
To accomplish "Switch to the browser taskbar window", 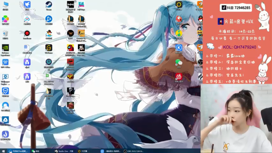I will [19, 151].
